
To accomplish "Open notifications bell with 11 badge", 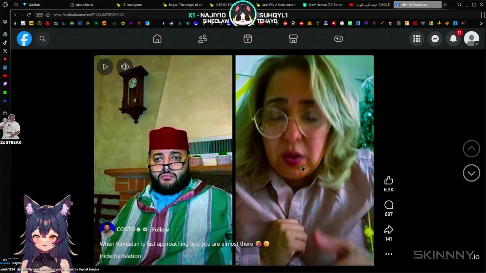I will 453,39.
